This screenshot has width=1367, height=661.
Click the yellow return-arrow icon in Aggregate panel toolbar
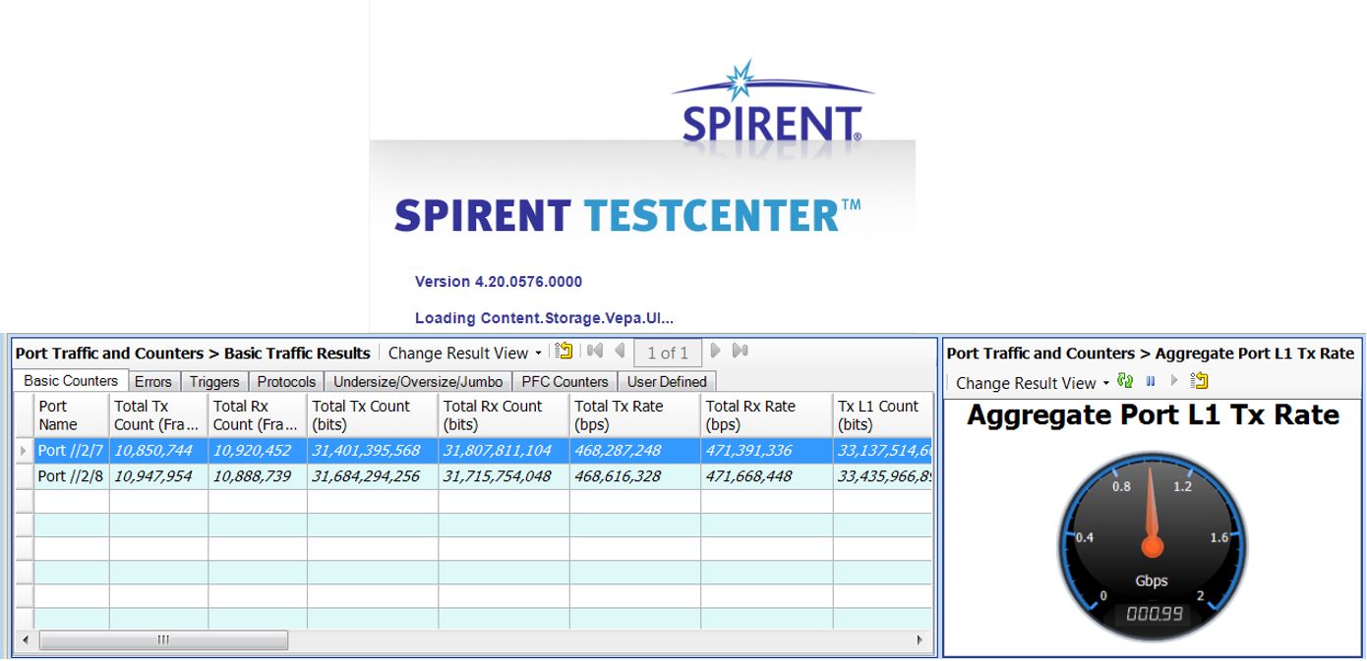click(x=1199, y=381)
